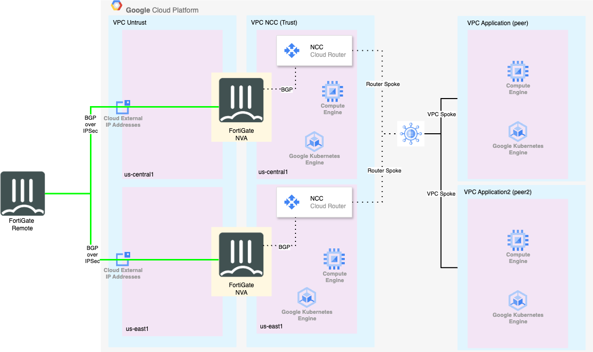Select Cloud External IP Addresses icon in us-central1
This screenshot has height=352, width=593.
123,107
